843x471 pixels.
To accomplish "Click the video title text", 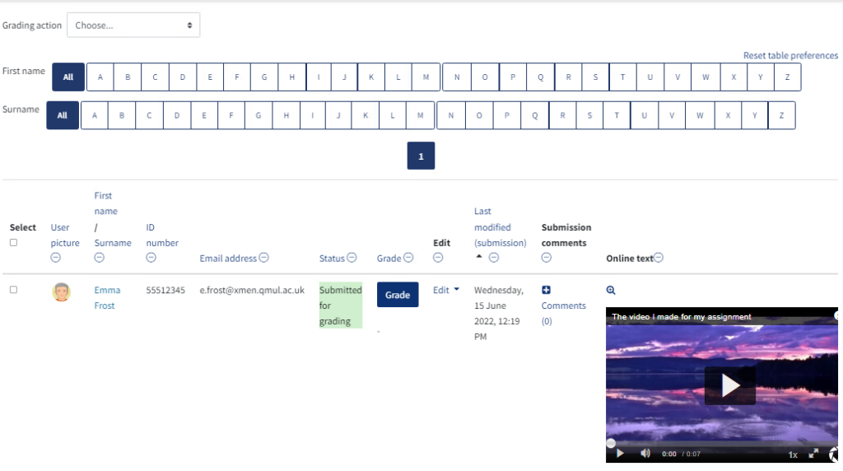I will [x=681, y=317].
